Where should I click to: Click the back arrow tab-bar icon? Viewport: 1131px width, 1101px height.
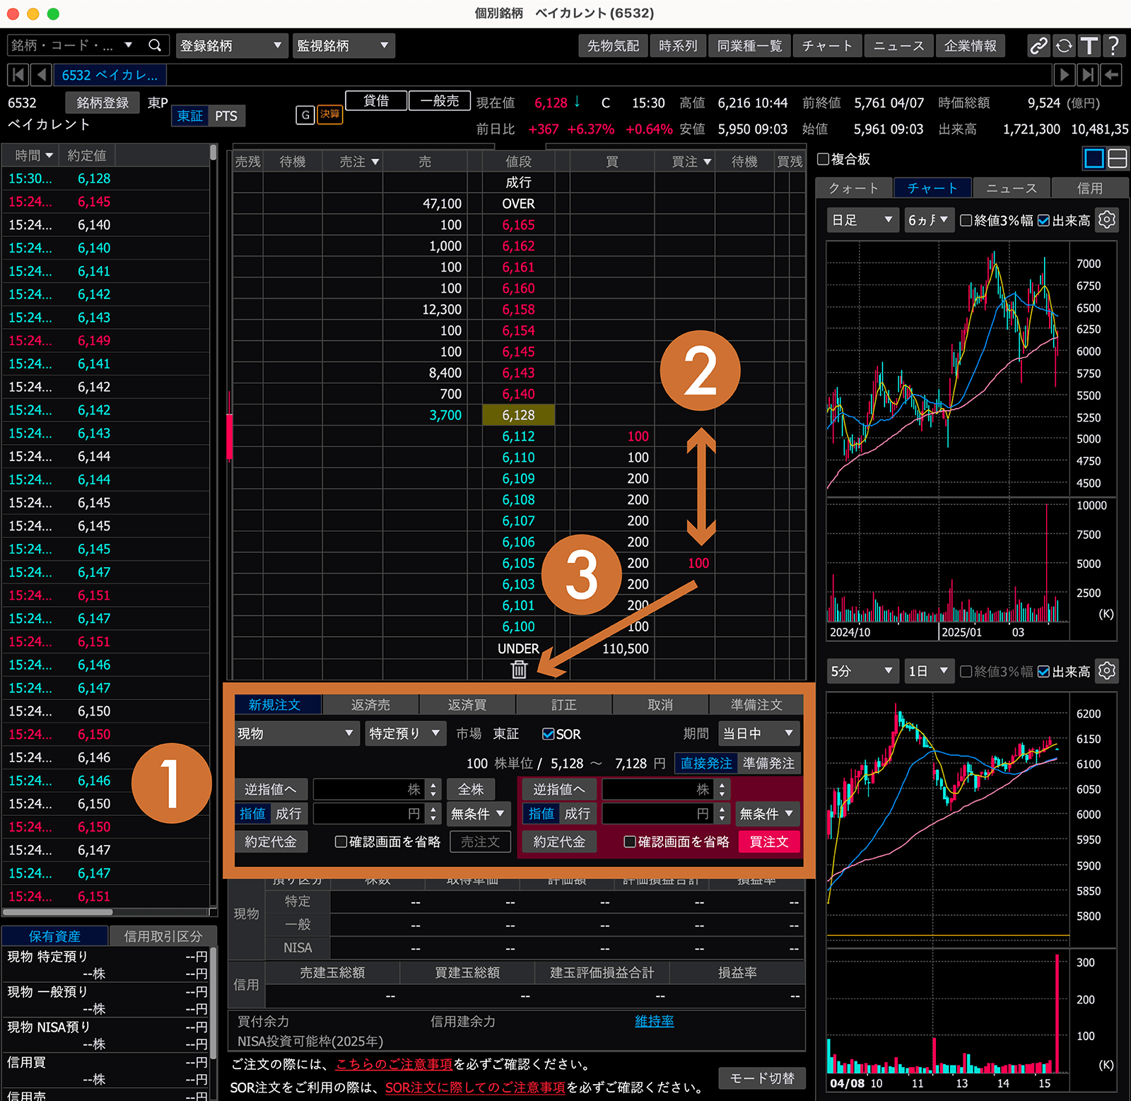click(1112, 74)
